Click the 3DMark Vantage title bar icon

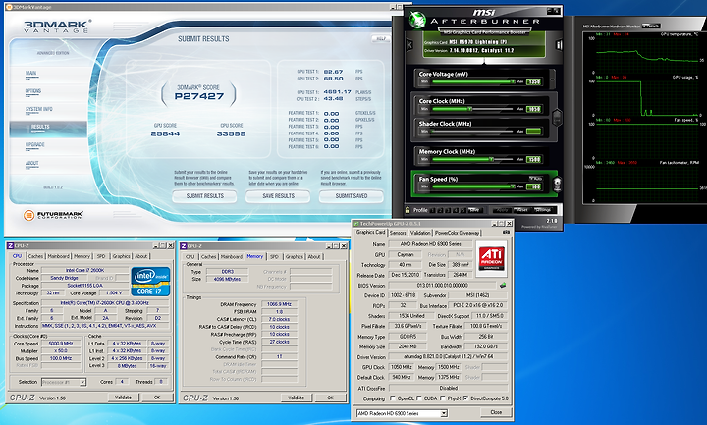point(9,7)
